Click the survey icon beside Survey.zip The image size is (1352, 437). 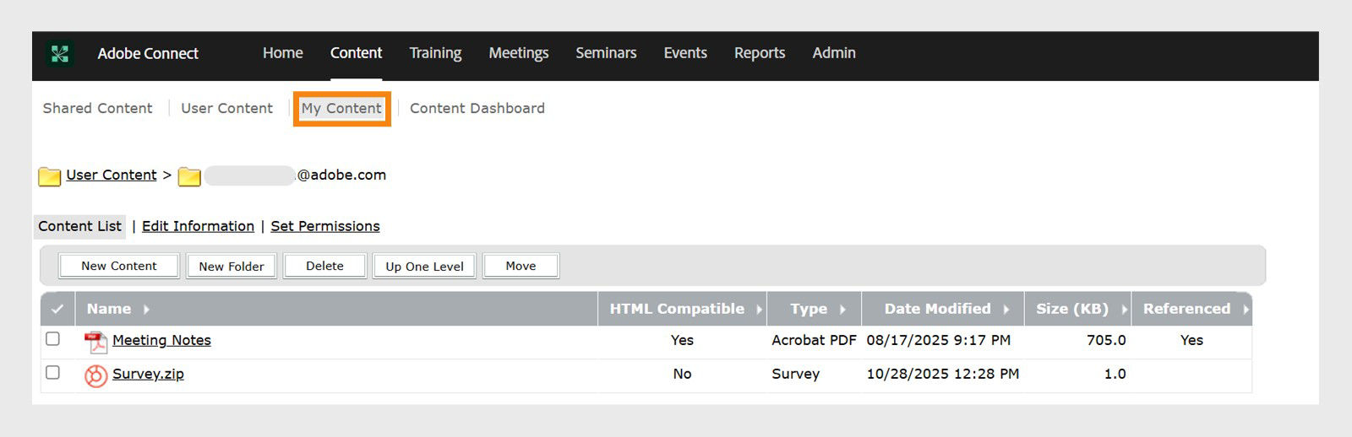coord(95,375)
